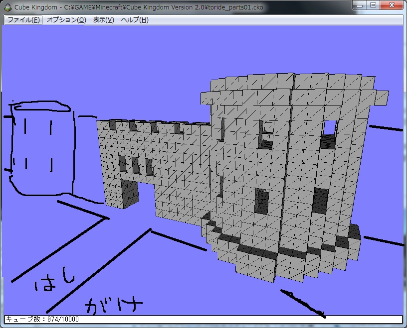
Task: Open the ヘルプ(H) menu
Action: point(135,20)
